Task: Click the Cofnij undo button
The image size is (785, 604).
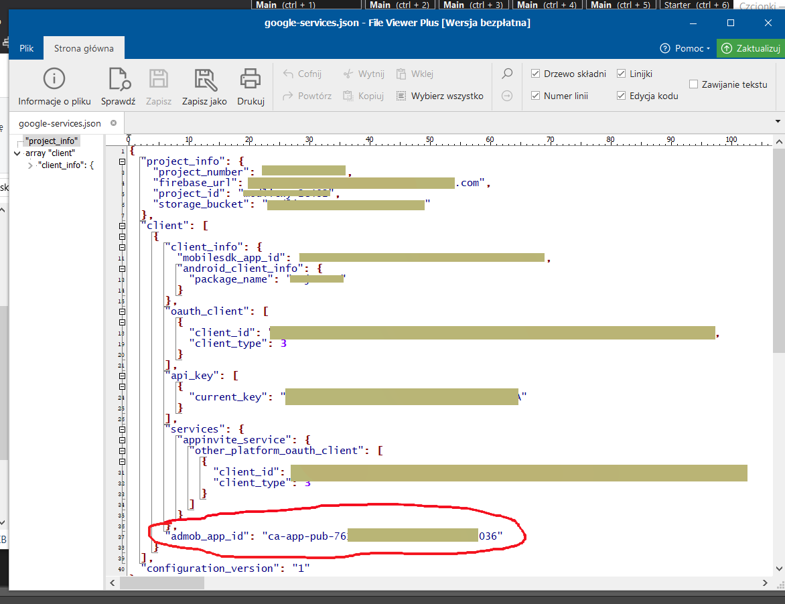Action: [302, 74]
